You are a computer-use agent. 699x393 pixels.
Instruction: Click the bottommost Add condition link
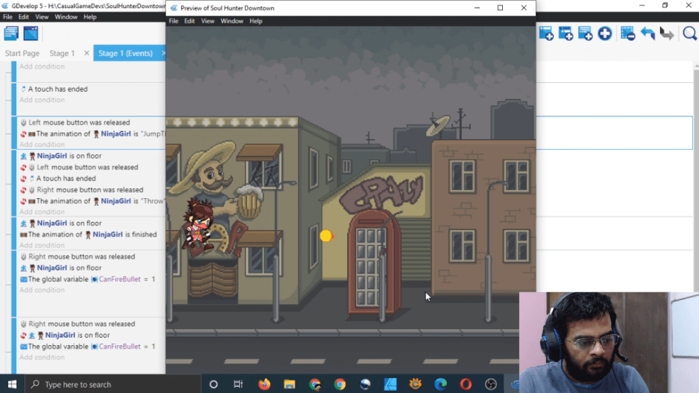pyautogui.click(x=42, y=357)
